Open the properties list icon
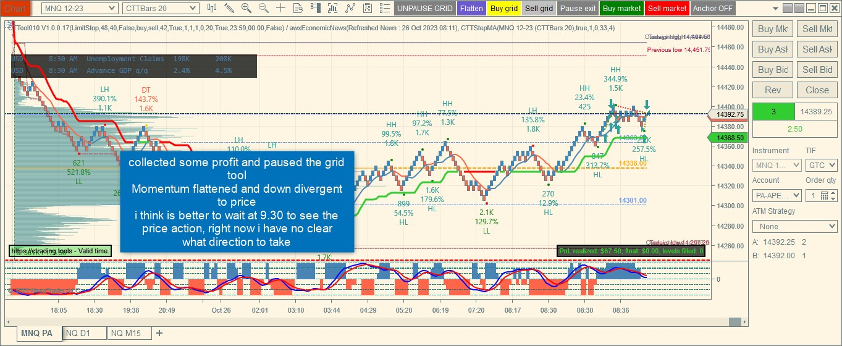Screen dimensions: 842x346 point(385,8)
